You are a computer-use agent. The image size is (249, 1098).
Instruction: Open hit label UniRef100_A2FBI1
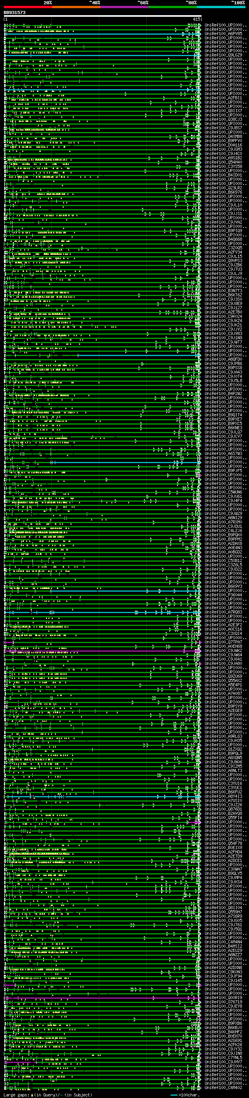click(223, 98)
